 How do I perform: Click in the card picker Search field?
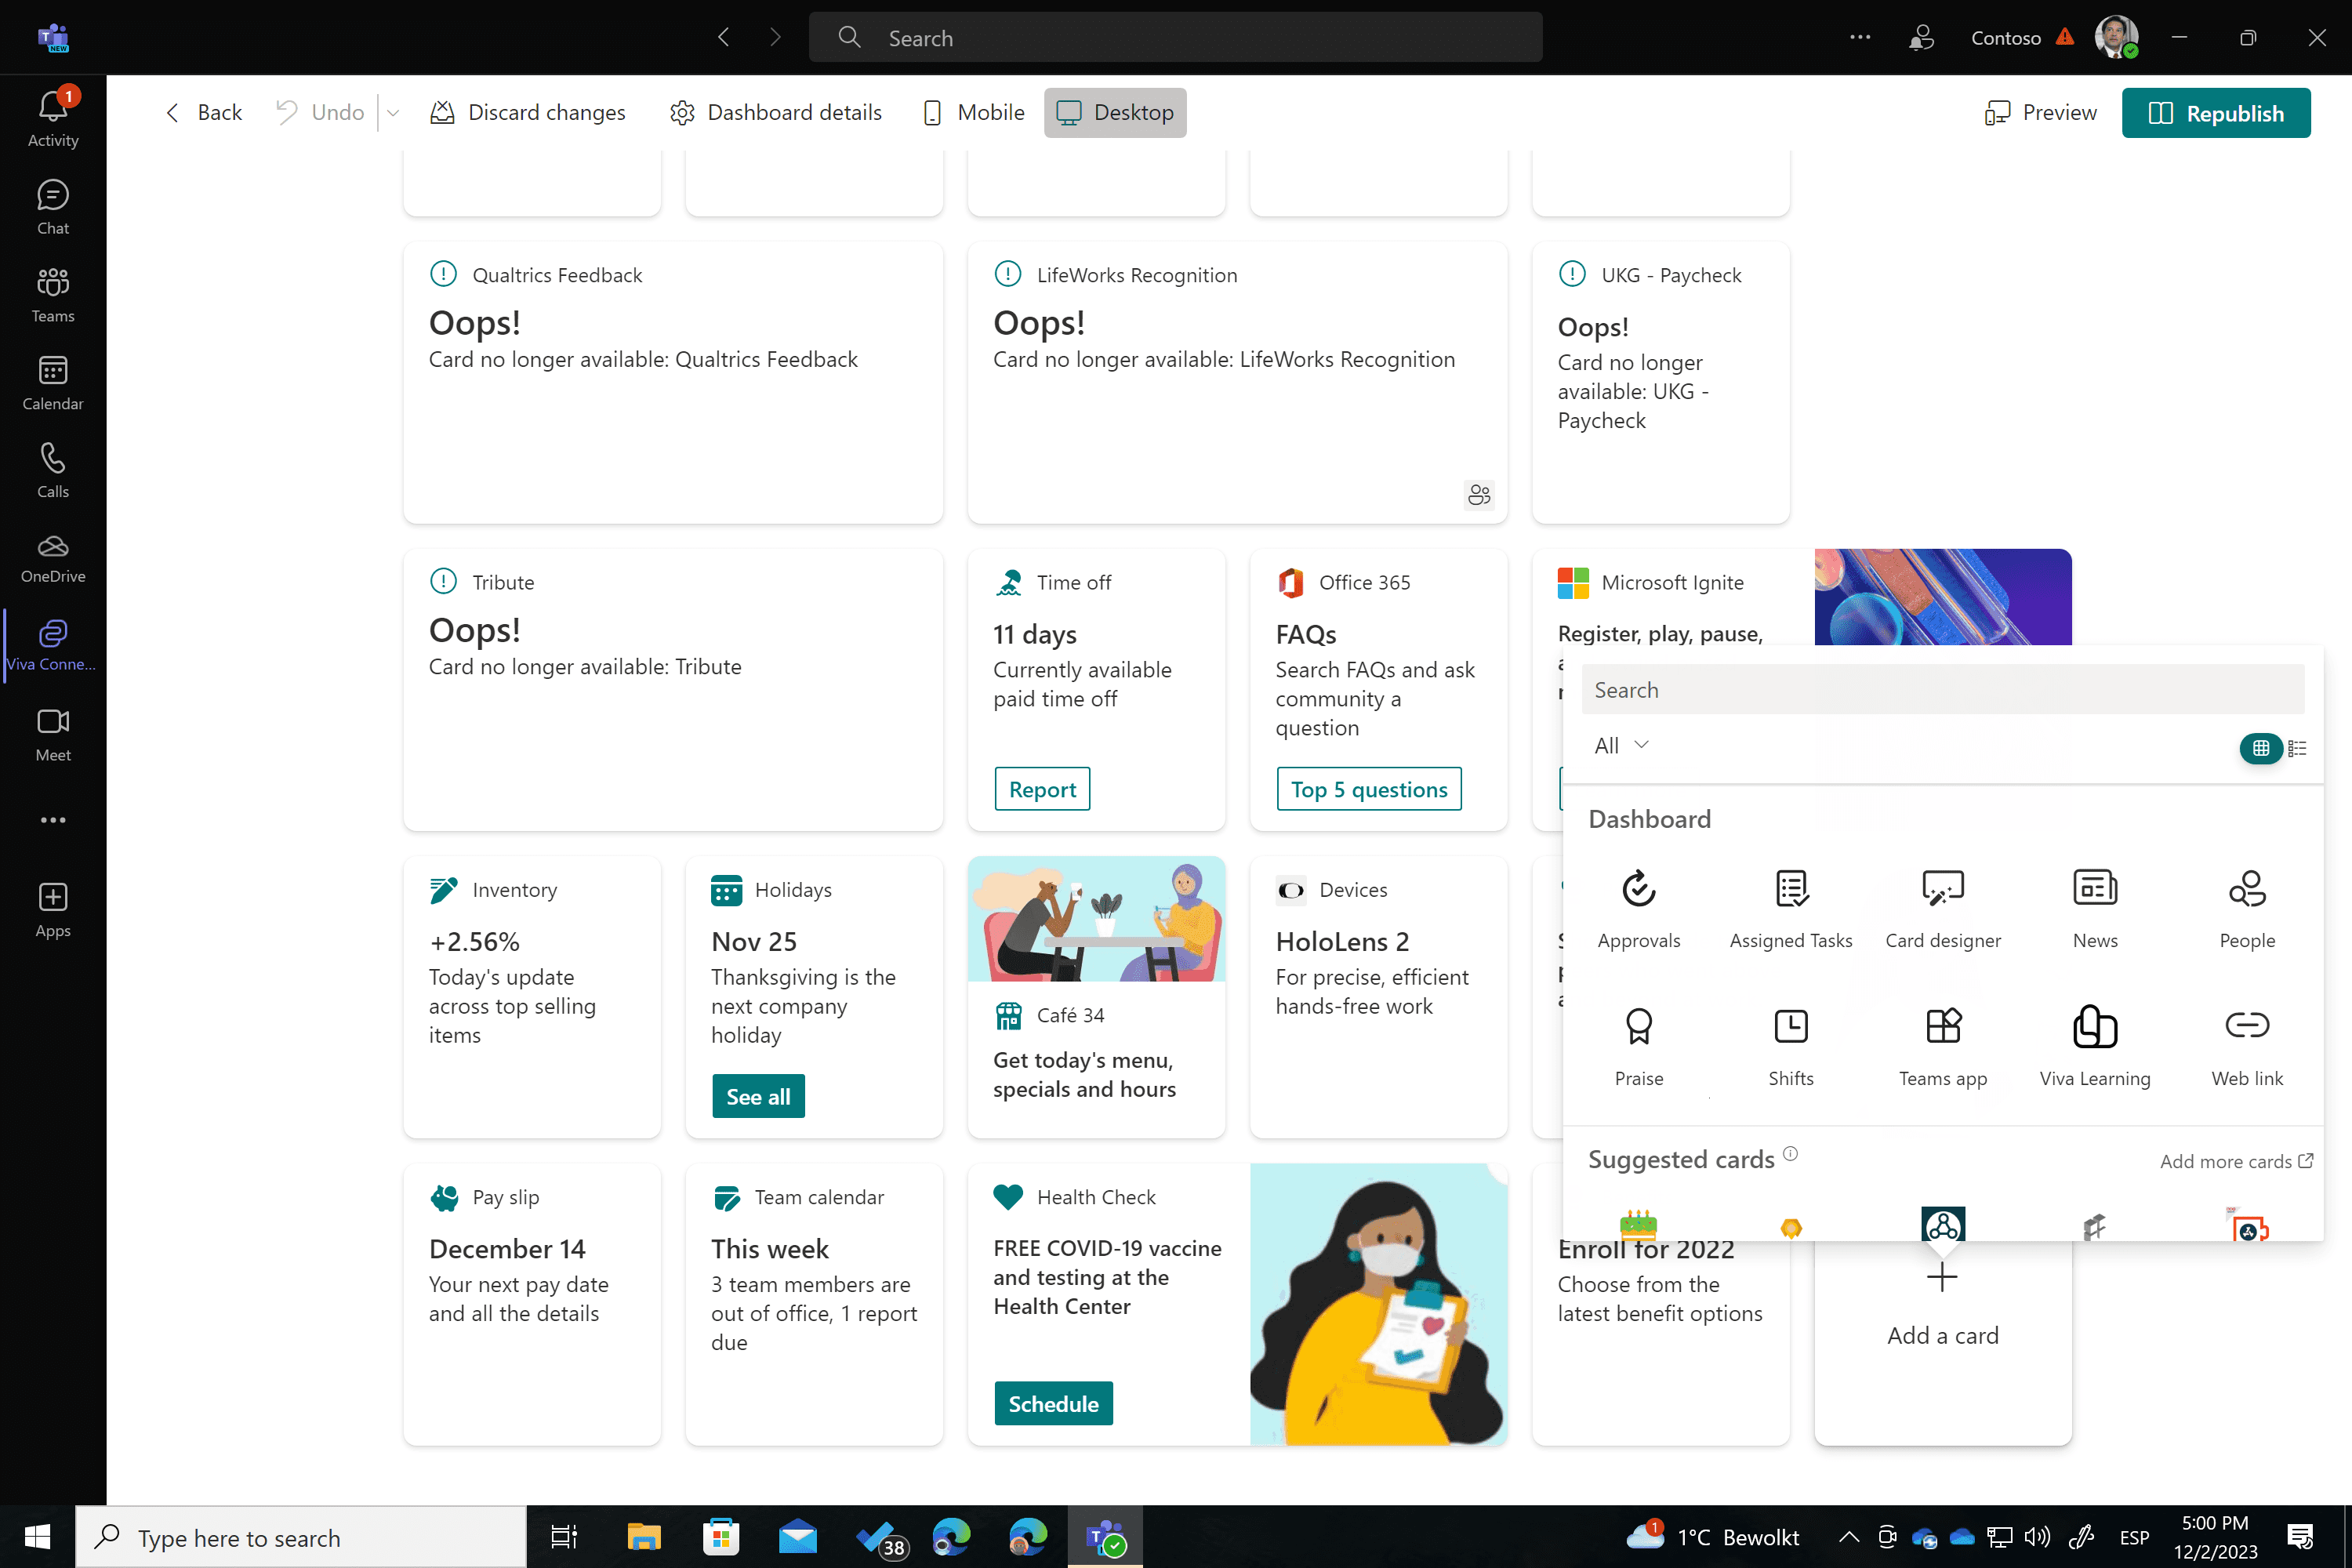[1942, 690]
